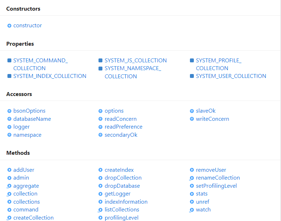Click the icon next to constructor
The image size is (281, 221).
point(9,25)
